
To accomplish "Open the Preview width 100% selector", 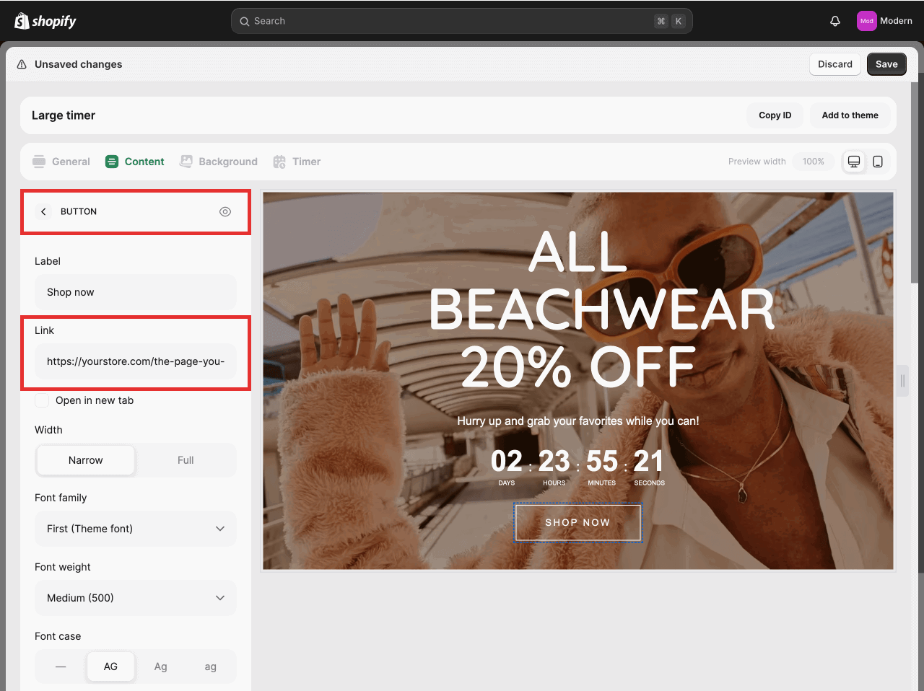I will 813,162.
